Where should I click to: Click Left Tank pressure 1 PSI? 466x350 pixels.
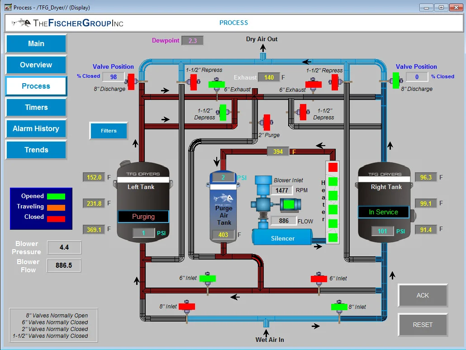(x=143, y=233)
